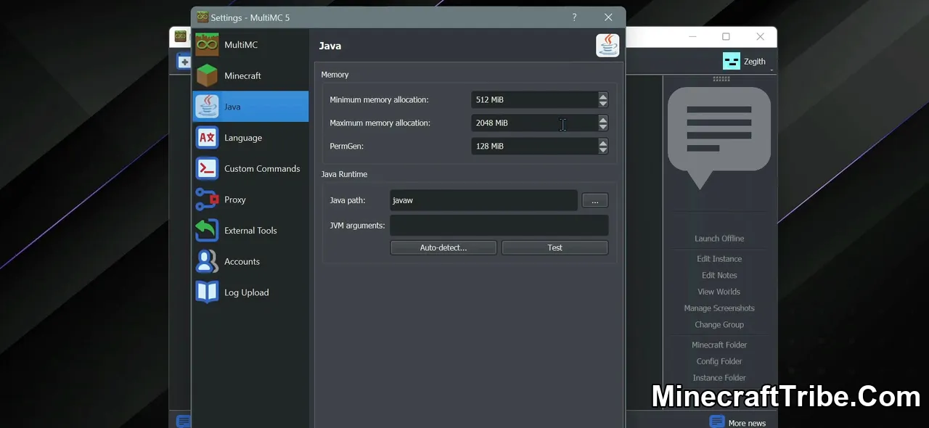Viewport: 929px width, 428px height.
Task: Open External Tools arrow icon
Action: [x=208, y=231]
